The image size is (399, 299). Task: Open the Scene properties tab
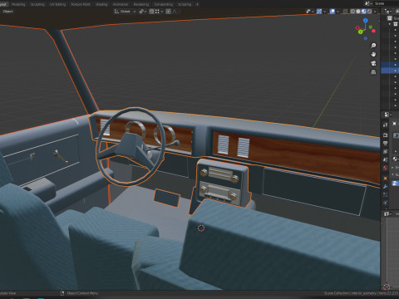coord(385,159)
